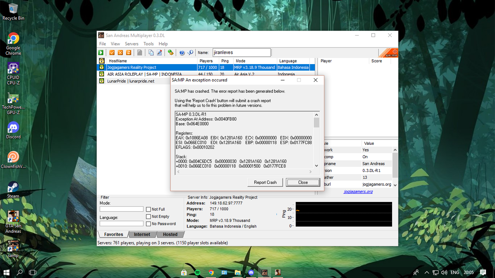The image size is (495, 278).
Task: Click crash report vertical scrollbar thumb
Action: point(316,123)
